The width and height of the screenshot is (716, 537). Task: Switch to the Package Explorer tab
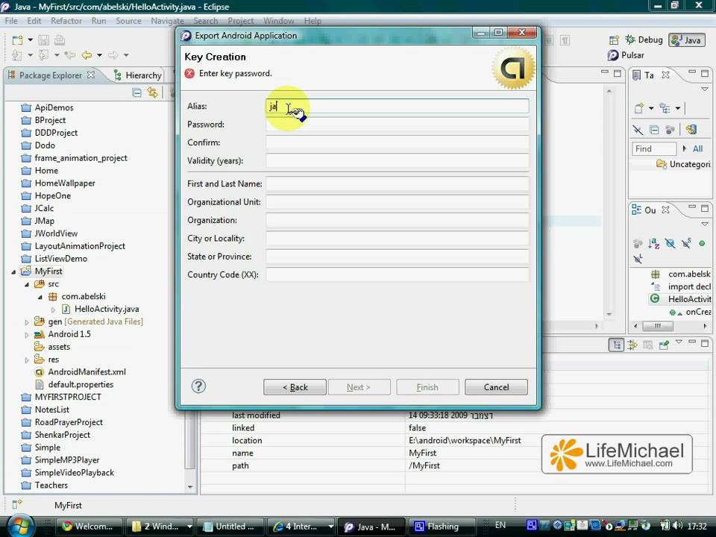tap(51, 75)
